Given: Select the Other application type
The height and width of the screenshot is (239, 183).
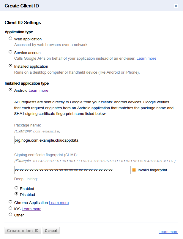Looking at the screenshot, I should point(10,215).
